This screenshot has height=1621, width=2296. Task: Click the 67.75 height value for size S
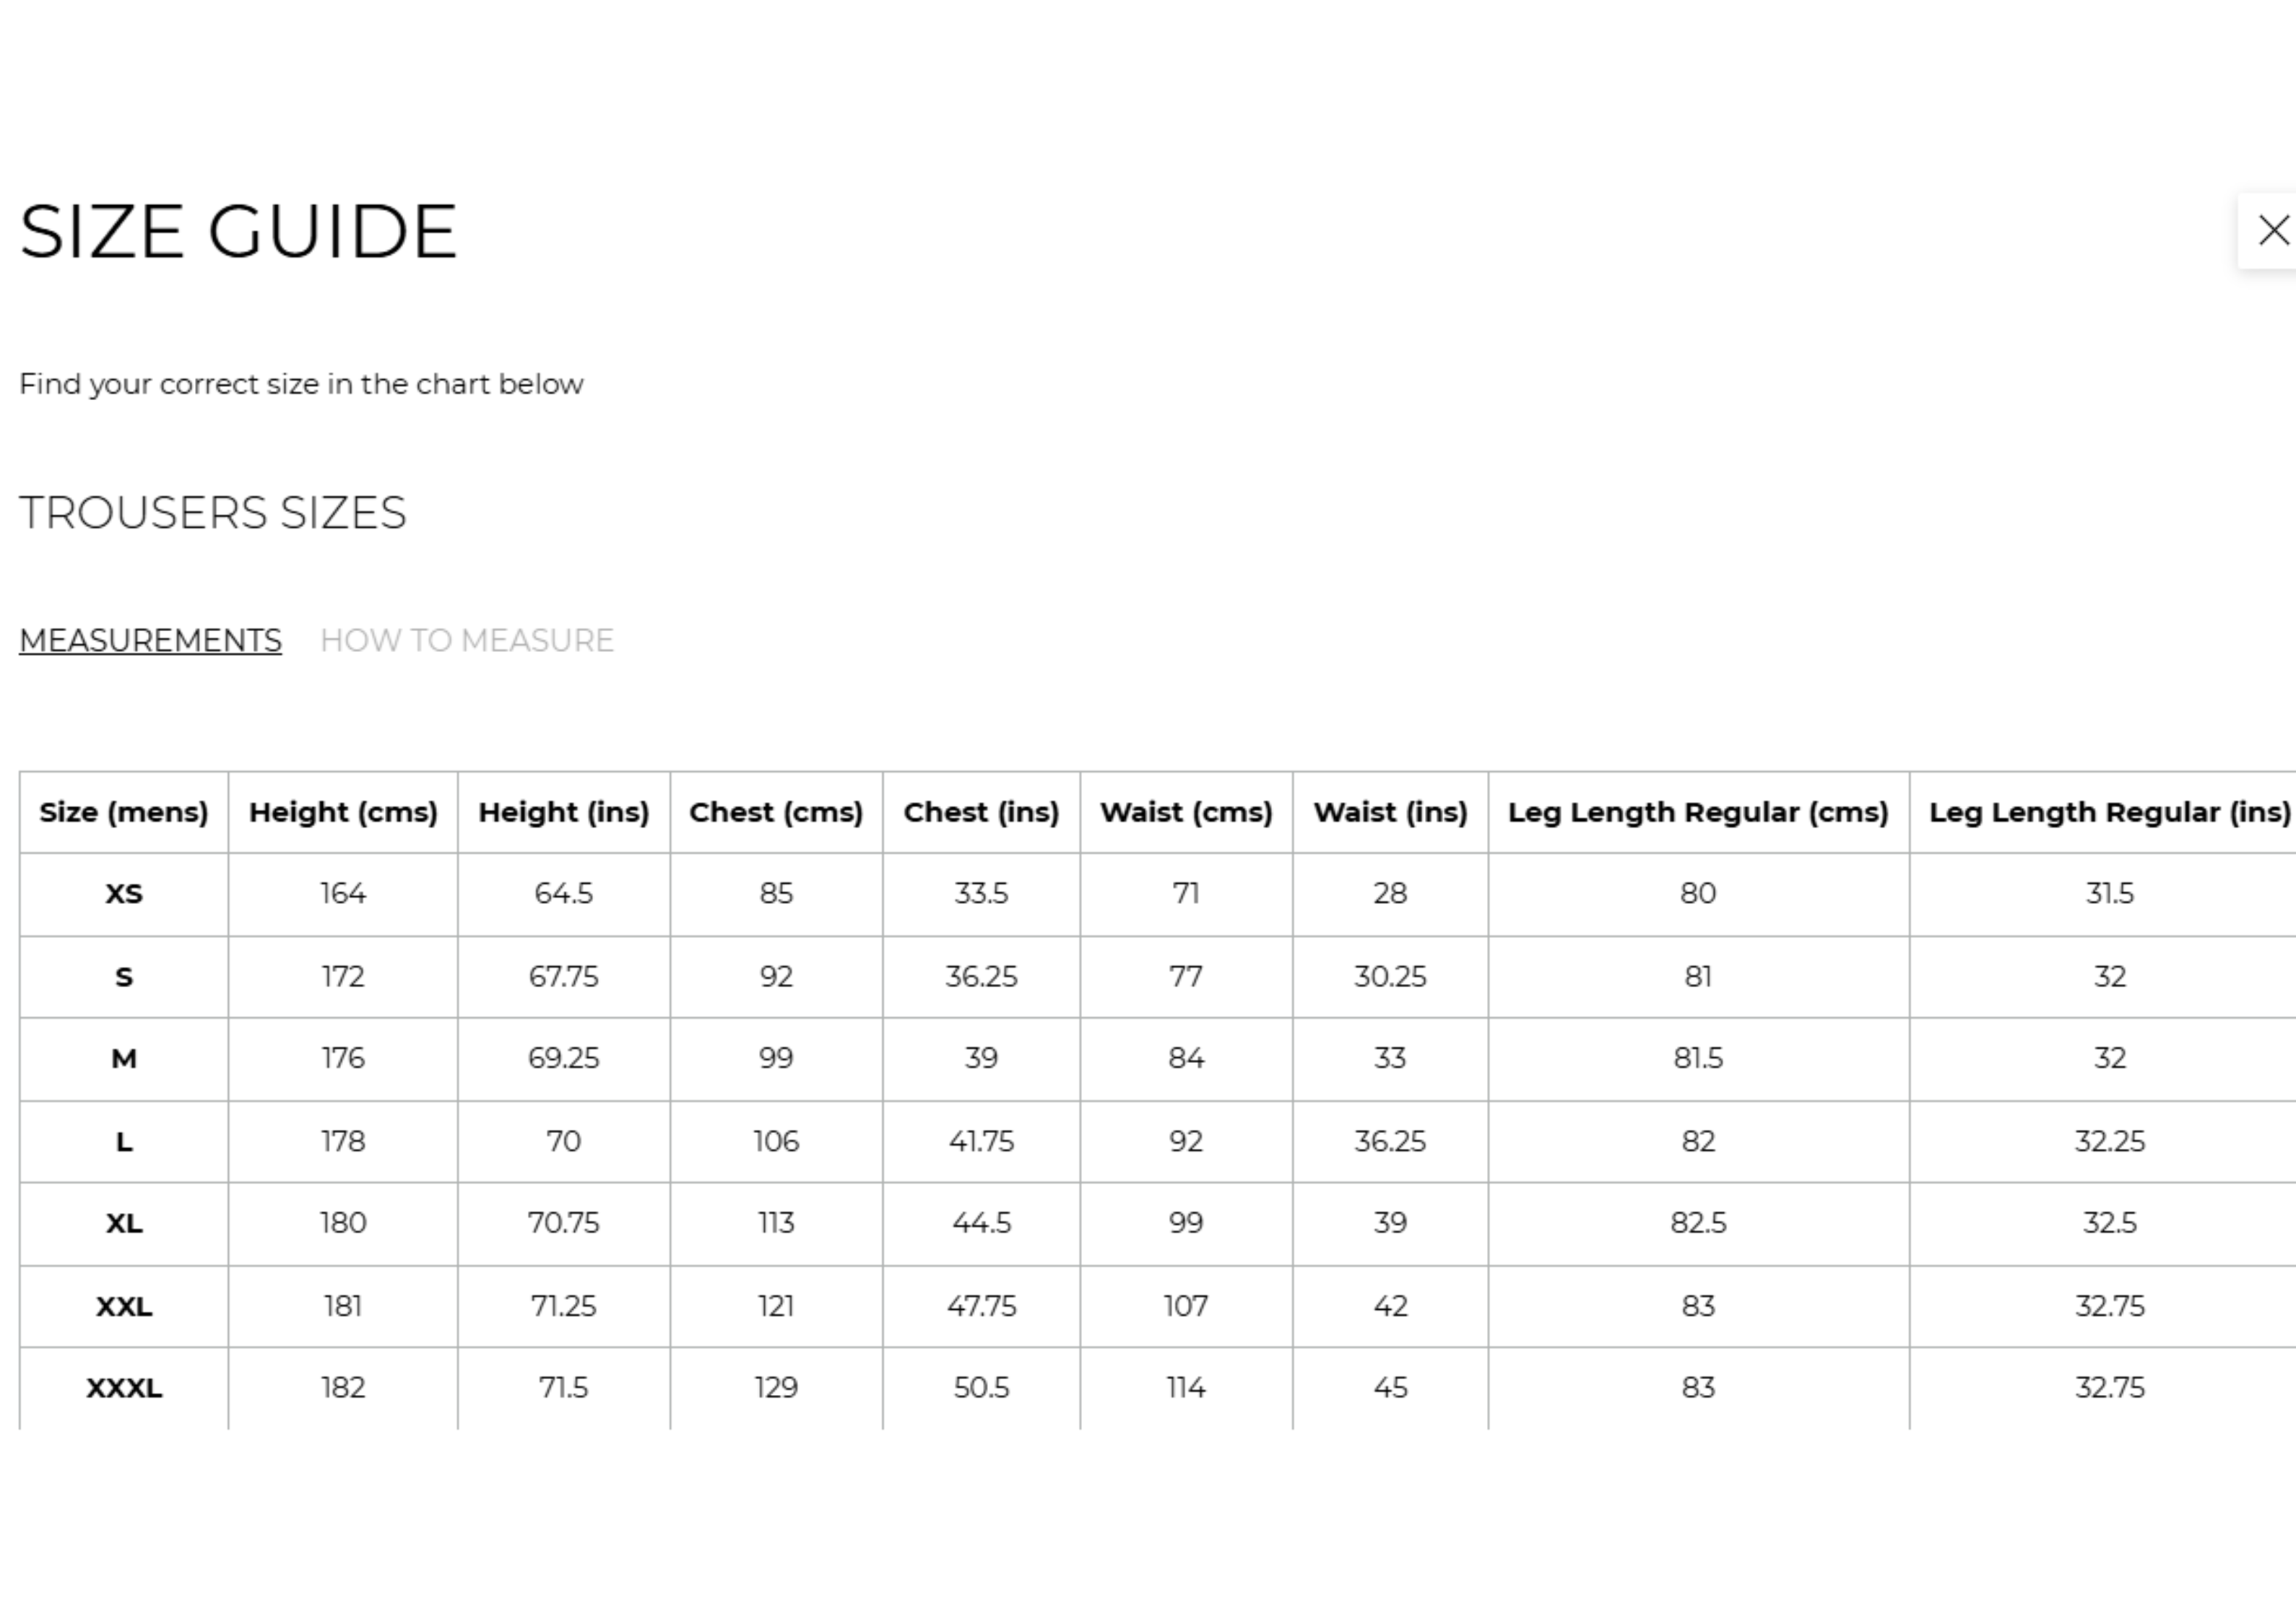[563, 977]
